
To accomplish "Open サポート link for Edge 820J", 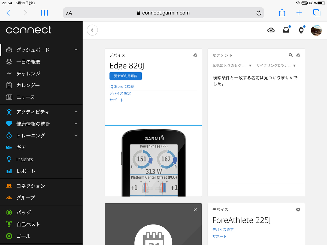I will (117, 100).
